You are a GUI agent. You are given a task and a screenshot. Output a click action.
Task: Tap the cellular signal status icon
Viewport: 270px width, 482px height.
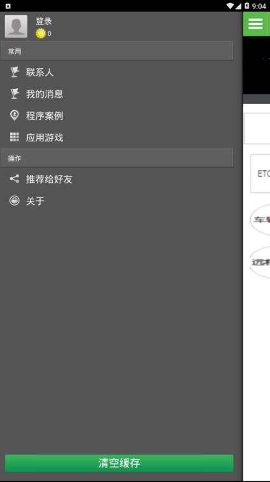point(238,6)
